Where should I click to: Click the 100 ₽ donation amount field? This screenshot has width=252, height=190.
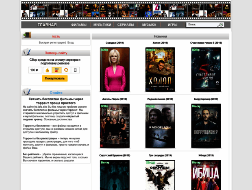click(x=35, y=70)
